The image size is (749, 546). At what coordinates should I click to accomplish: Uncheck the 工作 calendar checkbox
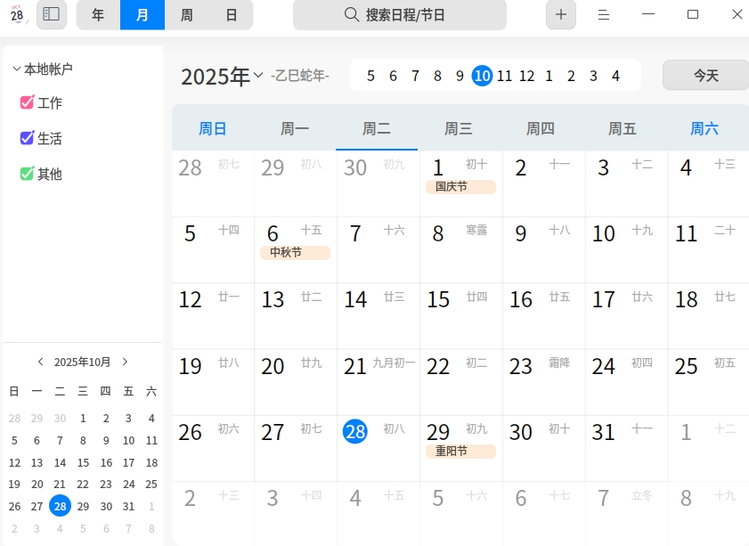click(27, 102)
